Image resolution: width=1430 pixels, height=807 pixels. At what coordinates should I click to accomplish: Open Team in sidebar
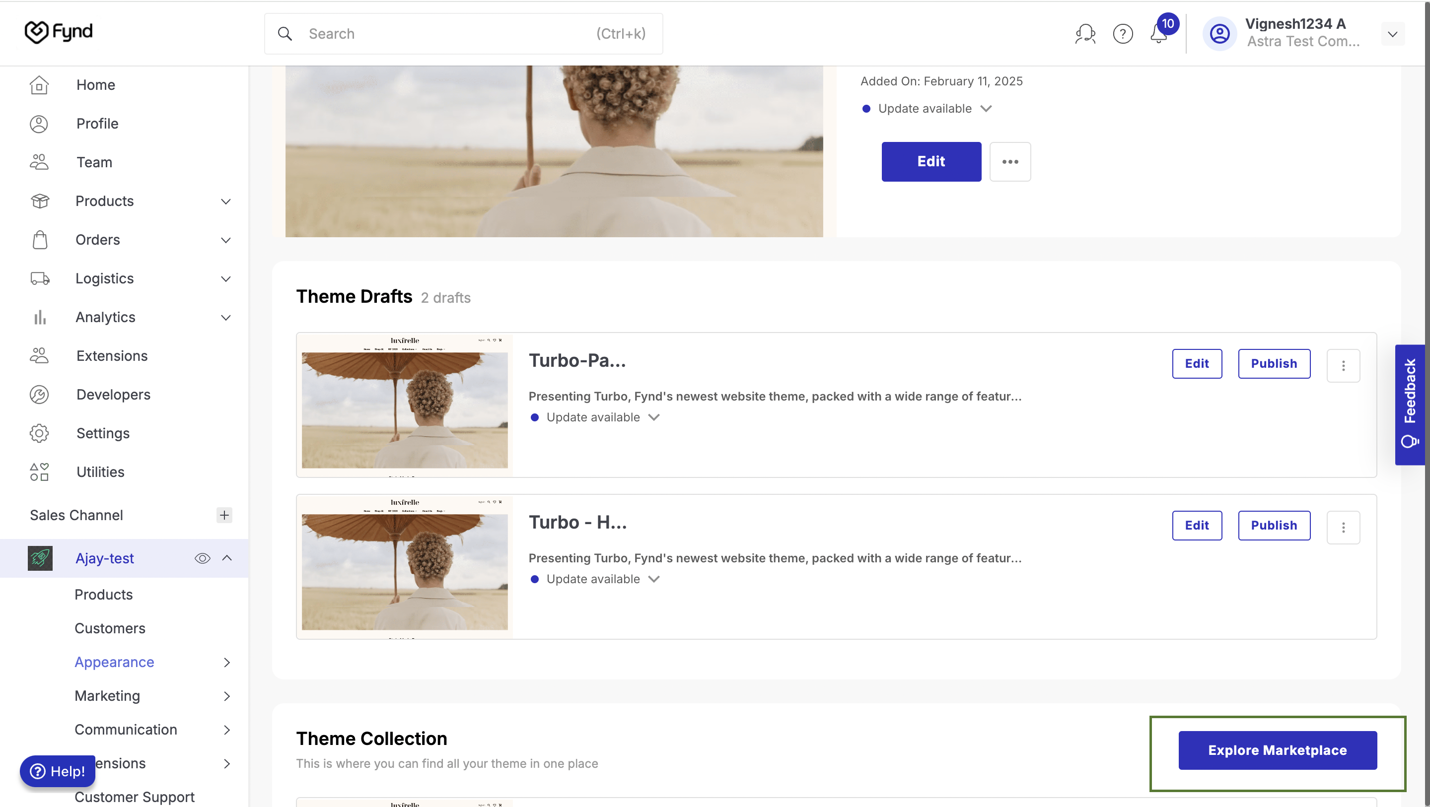pos(94,163)
